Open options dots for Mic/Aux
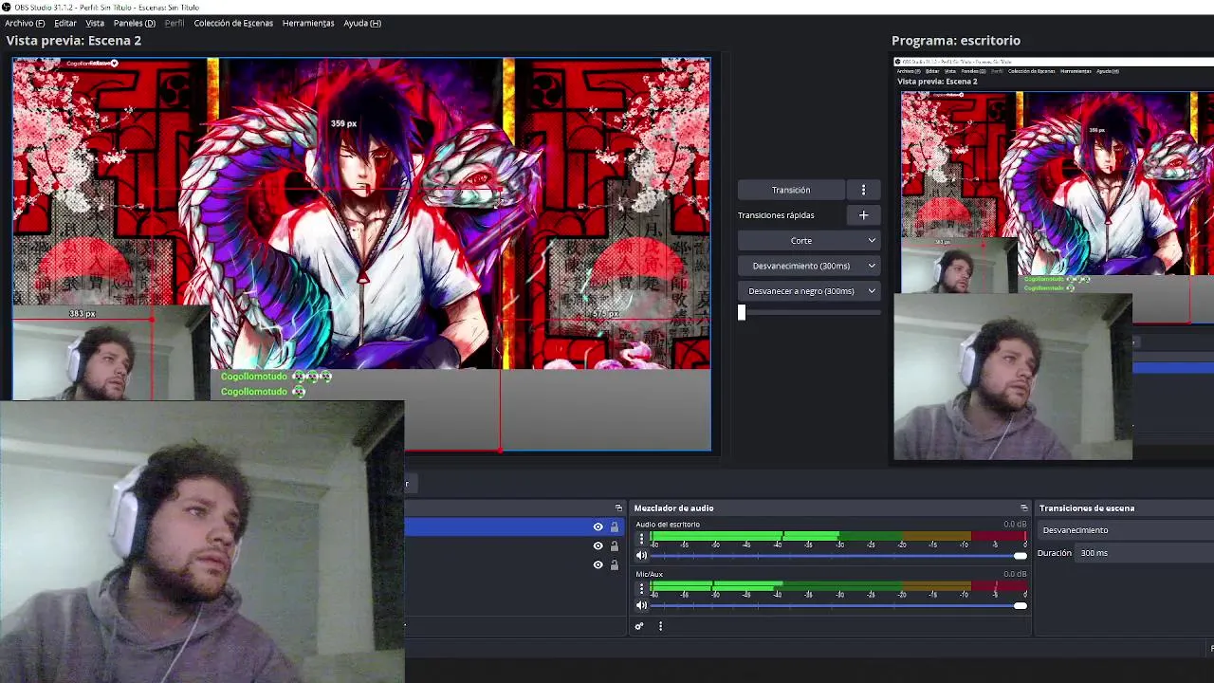Screen dimensions: 1214x683 coord(641,588)
